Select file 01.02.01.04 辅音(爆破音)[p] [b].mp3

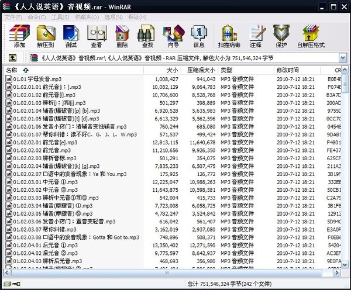pyautogui.click(x=56, y=111)
